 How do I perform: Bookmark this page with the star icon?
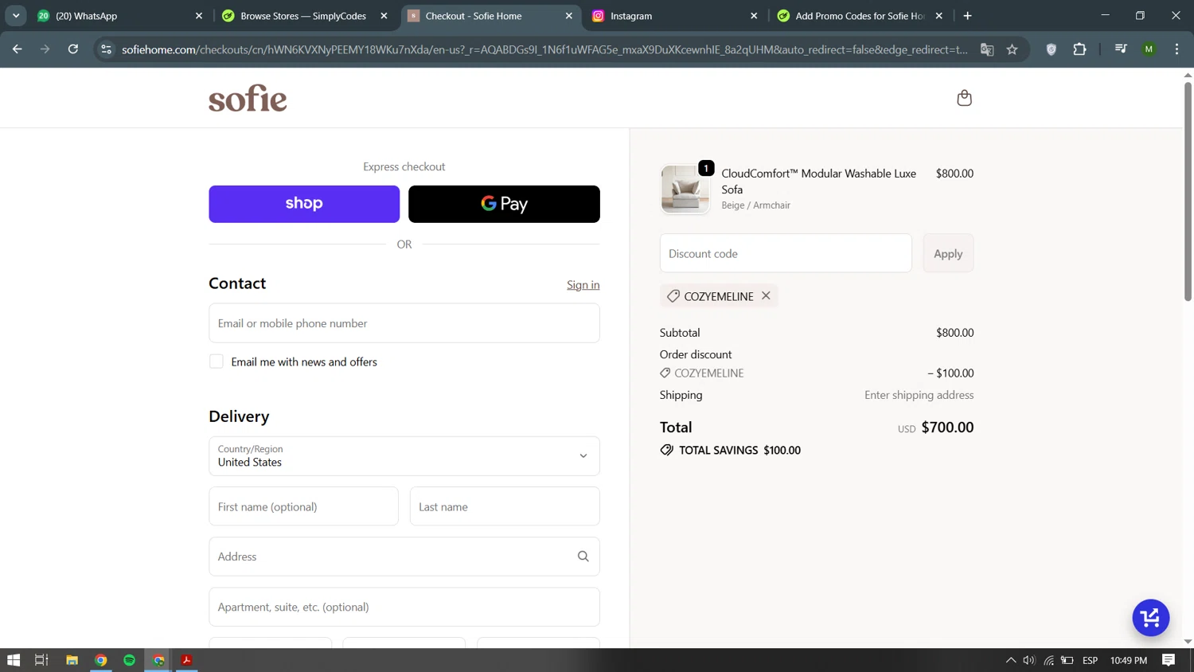pos(1013,49)
